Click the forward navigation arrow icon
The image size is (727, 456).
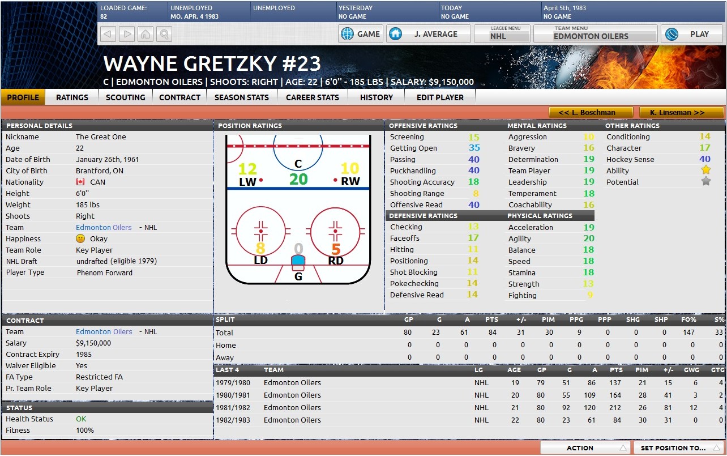click(127, 34)
